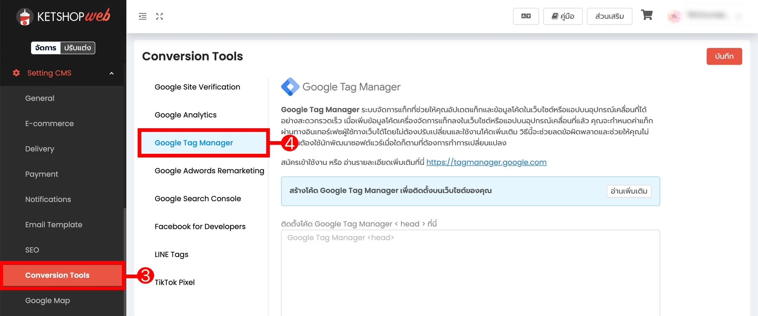The image size is (758, 316).
Task: Open Email Template in sidebar
Action: pos(54,225)
